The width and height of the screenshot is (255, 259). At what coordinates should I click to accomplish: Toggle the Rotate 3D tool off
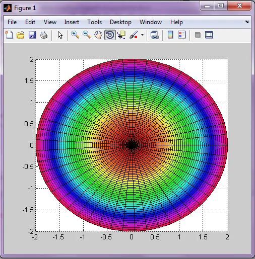(110, 35)
